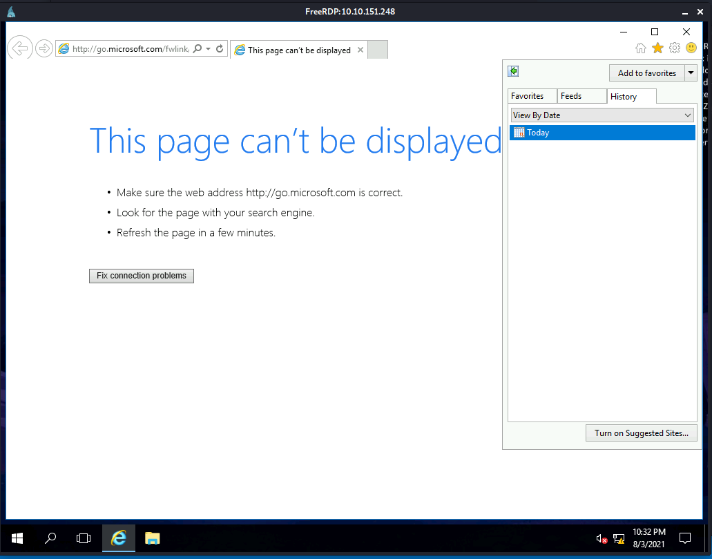Click the browser Back arrow button
712x559 pixels.
tap(20, 48)
